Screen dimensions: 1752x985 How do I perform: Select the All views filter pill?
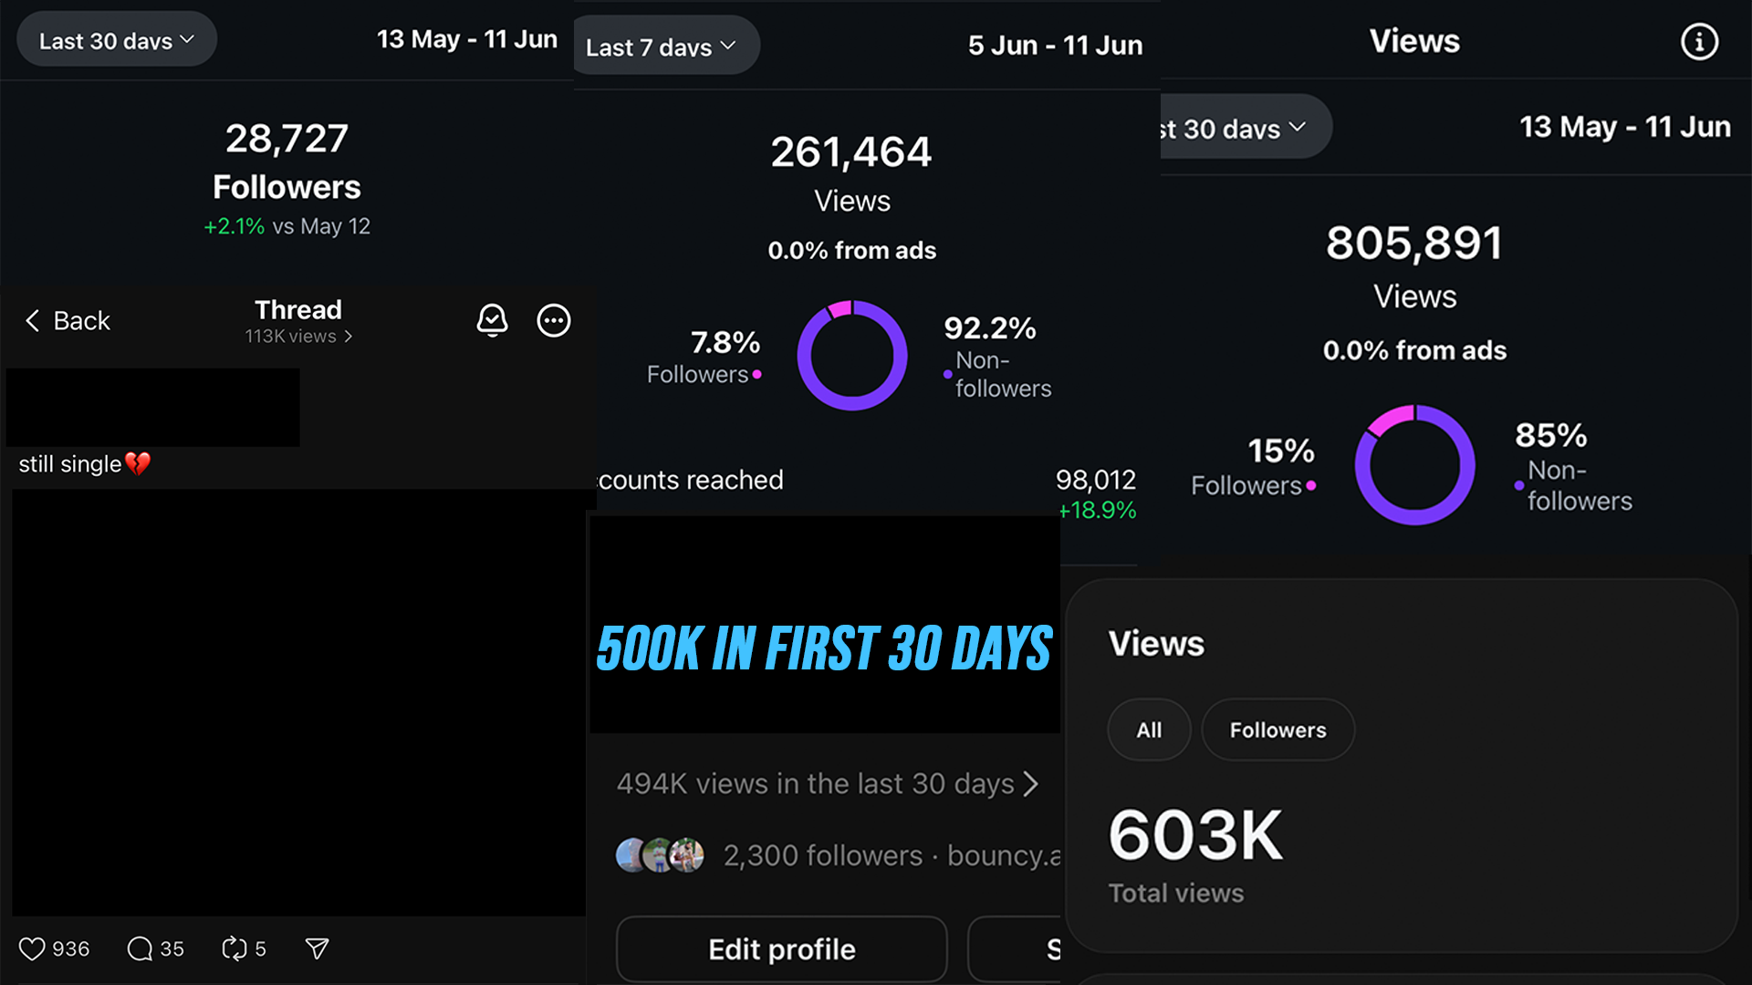click(x=1149, y=730)
